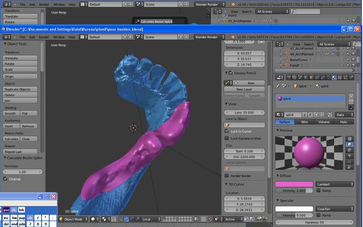Click the New Layer button
Image resolution: width=363 pixels, height=227 pixels.
(x=244, y=89)
